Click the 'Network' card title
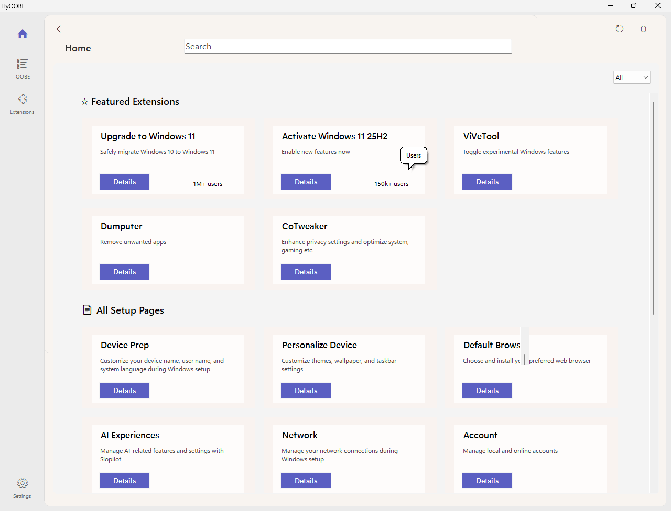This screenshot has height=511, width=671. [300, 435]
